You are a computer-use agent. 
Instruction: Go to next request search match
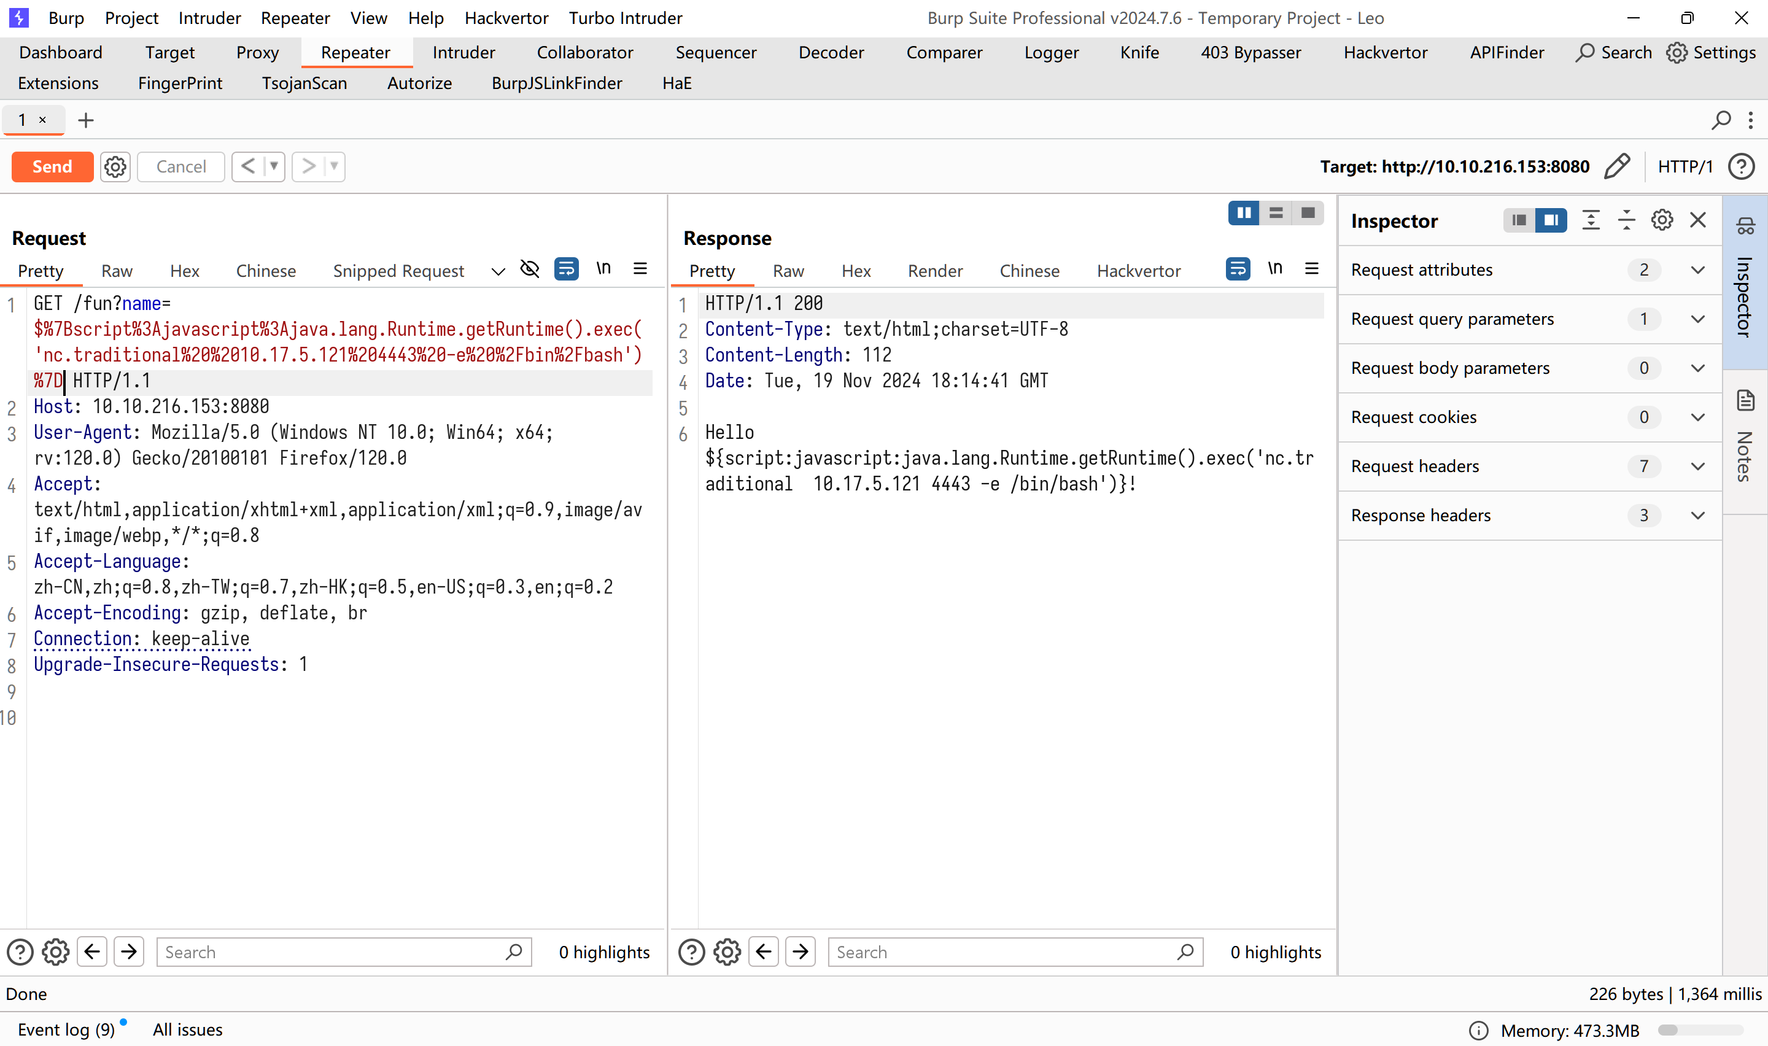point(129,952)
